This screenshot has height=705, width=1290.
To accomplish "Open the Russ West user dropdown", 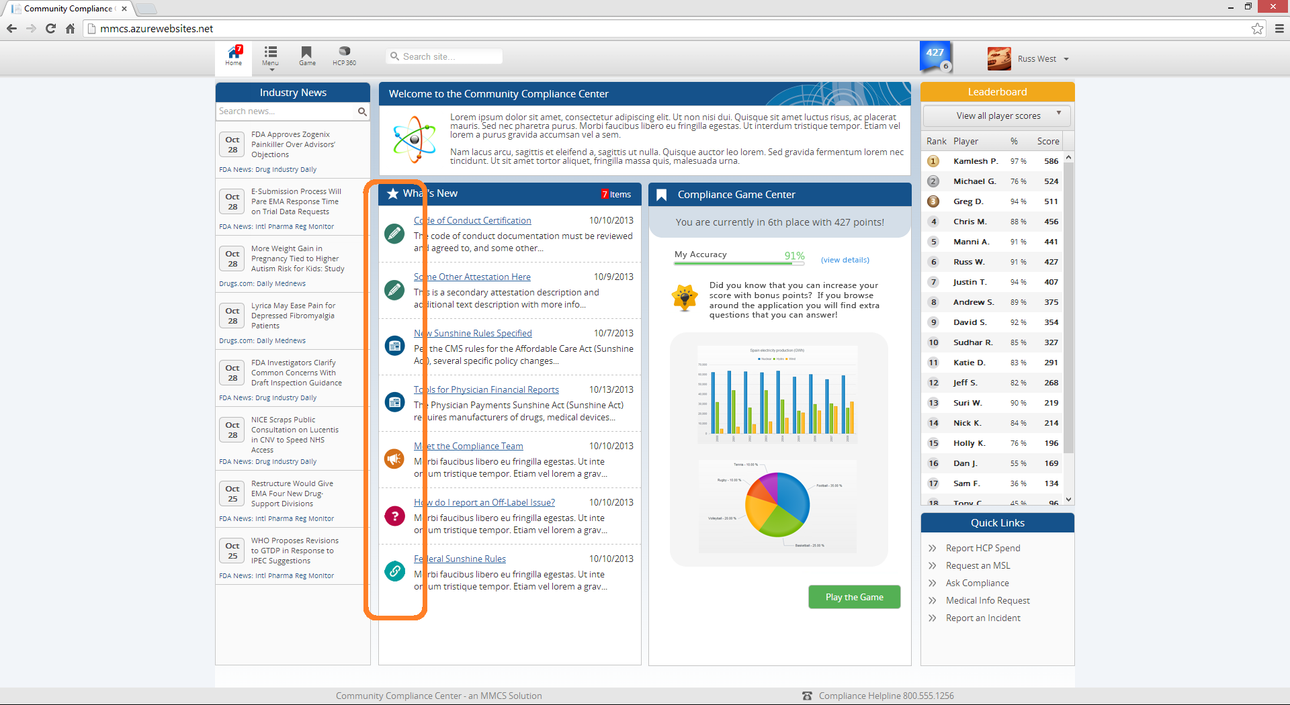I will pos(1041,59).
